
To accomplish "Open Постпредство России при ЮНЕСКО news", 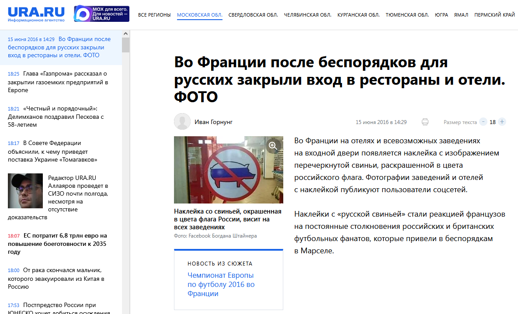I will pos(59,308).
